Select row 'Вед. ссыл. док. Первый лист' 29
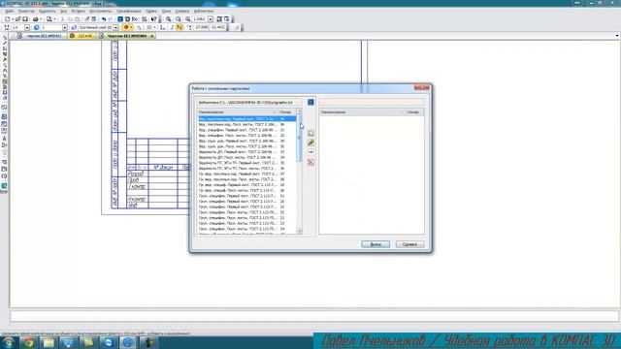621x349 pixels. [x=246, y=141]
